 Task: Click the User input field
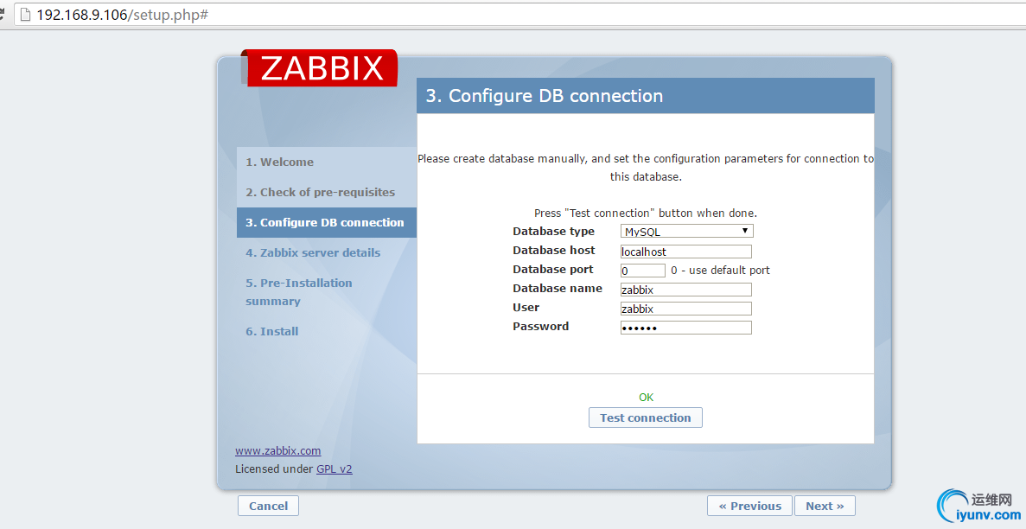tap(685, 309)
